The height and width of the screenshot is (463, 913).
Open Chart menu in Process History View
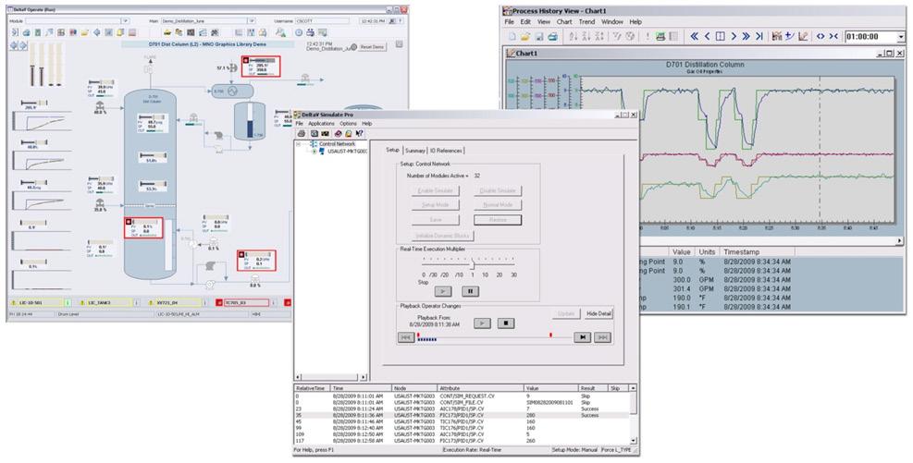(564, 21)
